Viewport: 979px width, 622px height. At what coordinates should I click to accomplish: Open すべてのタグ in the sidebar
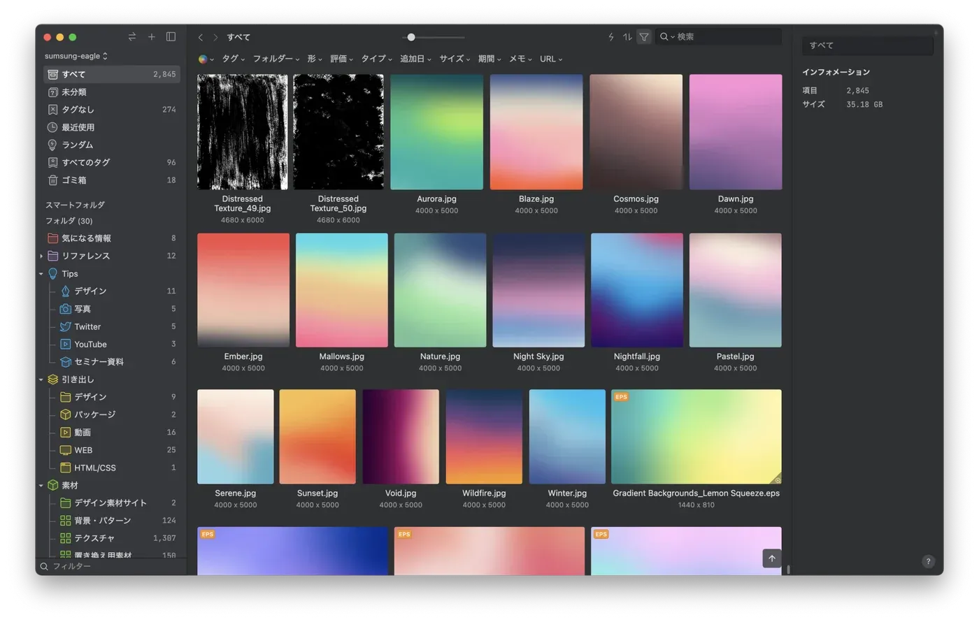112,162
